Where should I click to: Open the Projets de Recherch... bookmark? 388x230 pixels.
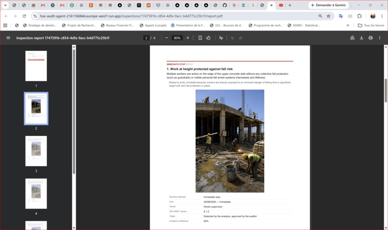tap(78, 25)
